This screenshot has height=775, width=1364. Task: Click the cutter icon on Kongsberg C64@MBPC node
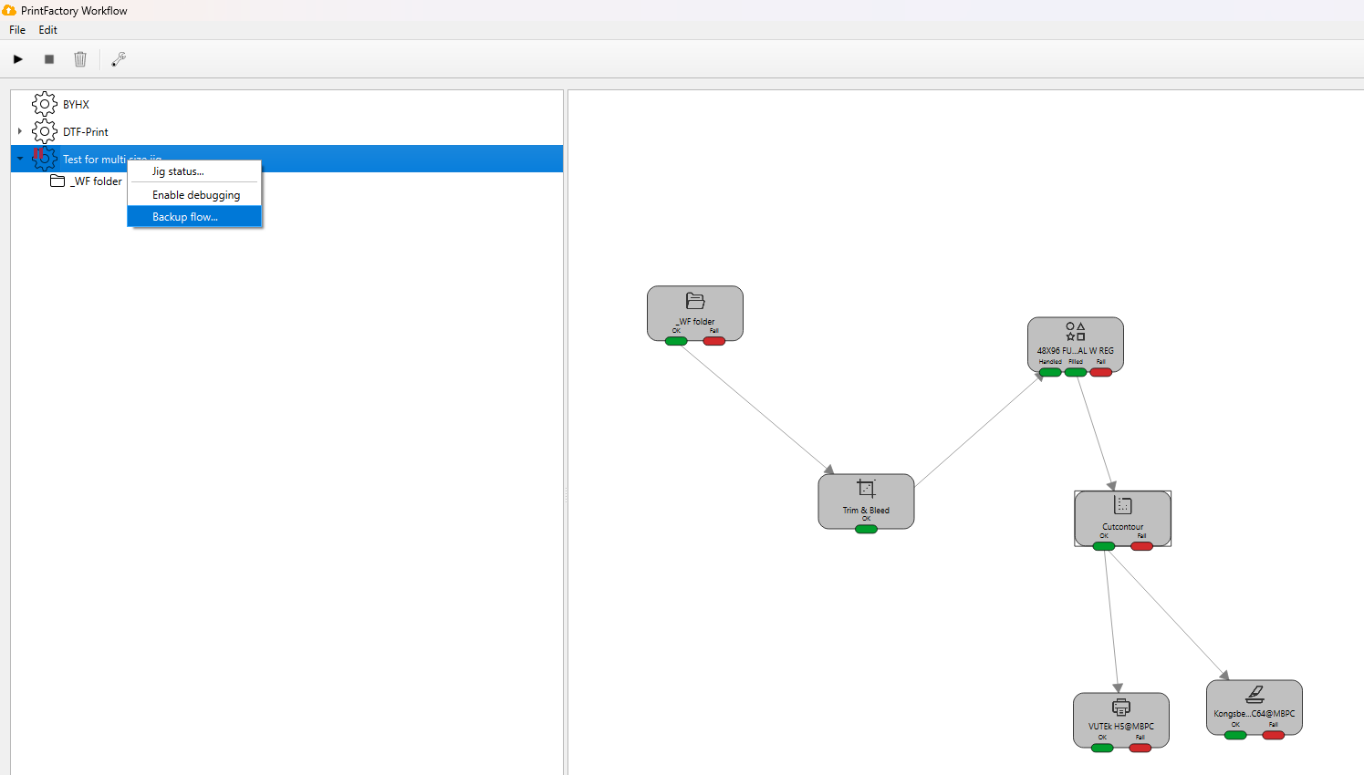point(1255,695)
